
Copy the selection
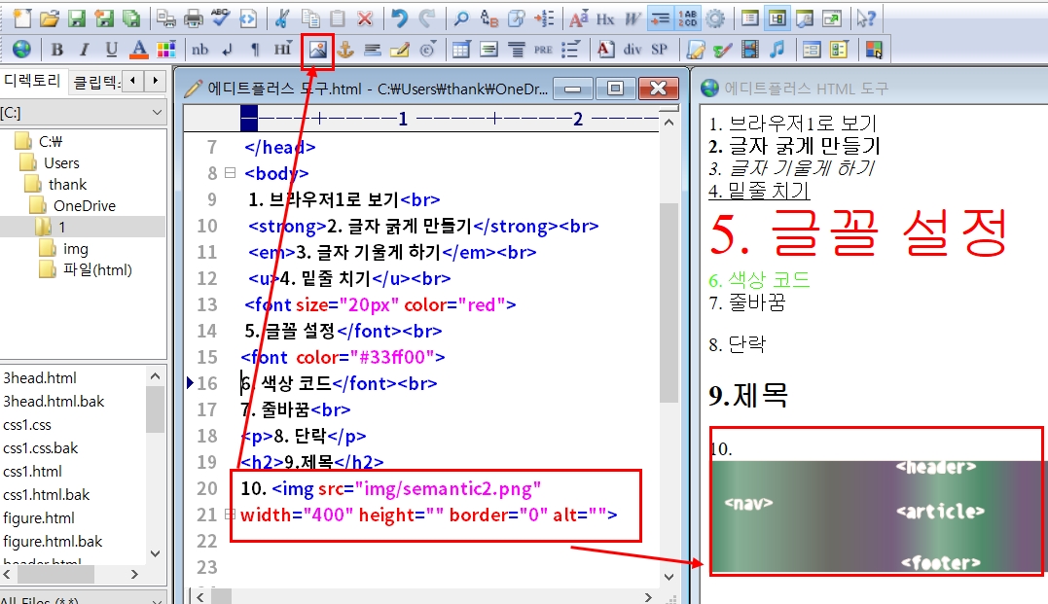coord(310,18)
